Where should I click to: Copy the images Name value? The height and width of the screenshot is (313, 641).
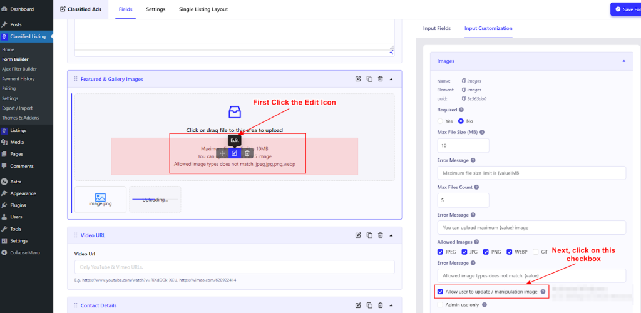[x=464, y=81]
